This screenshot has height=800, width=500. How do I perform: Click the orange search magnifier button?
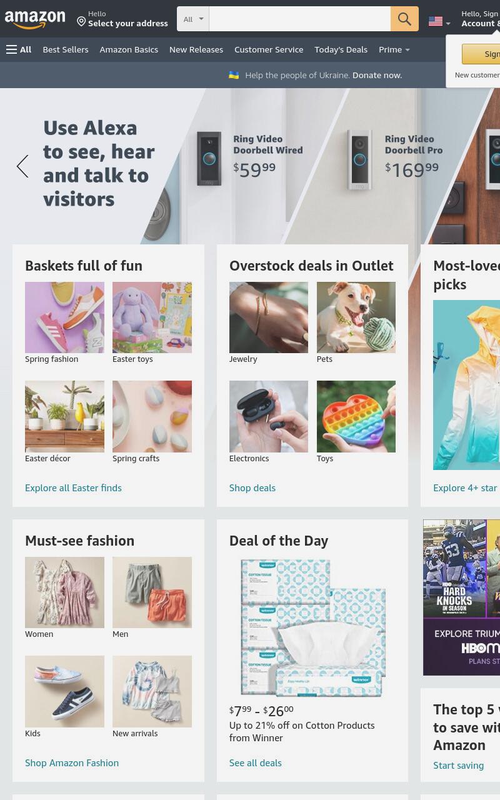pos(404,19)
